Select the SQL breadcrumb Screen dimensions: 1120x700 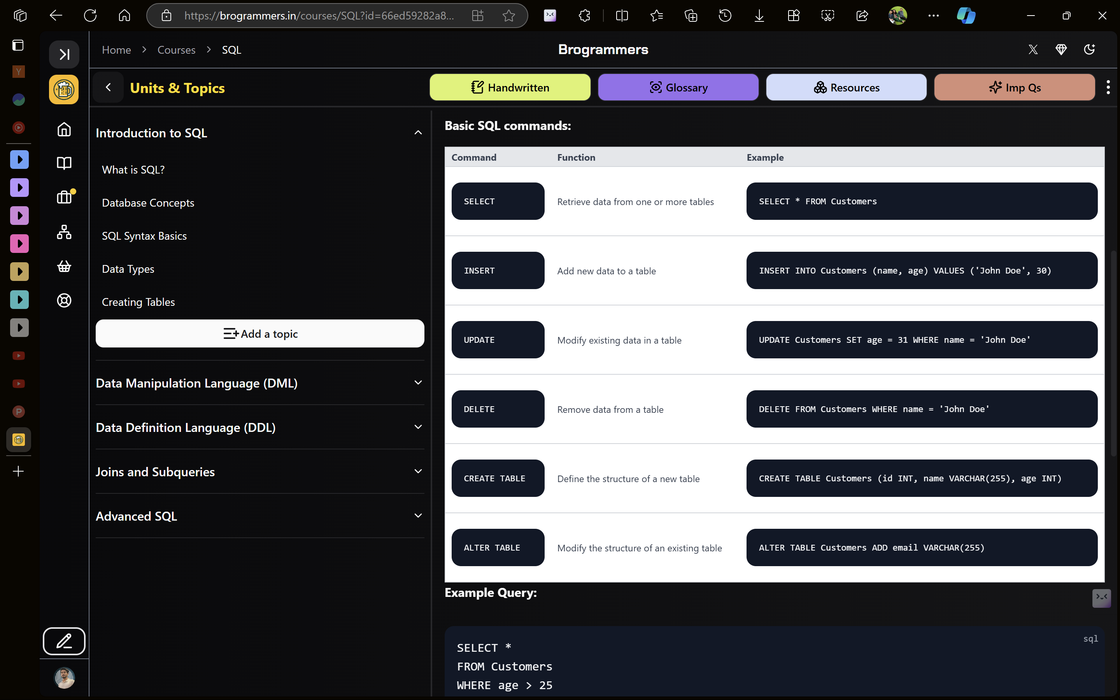point(231,49)
